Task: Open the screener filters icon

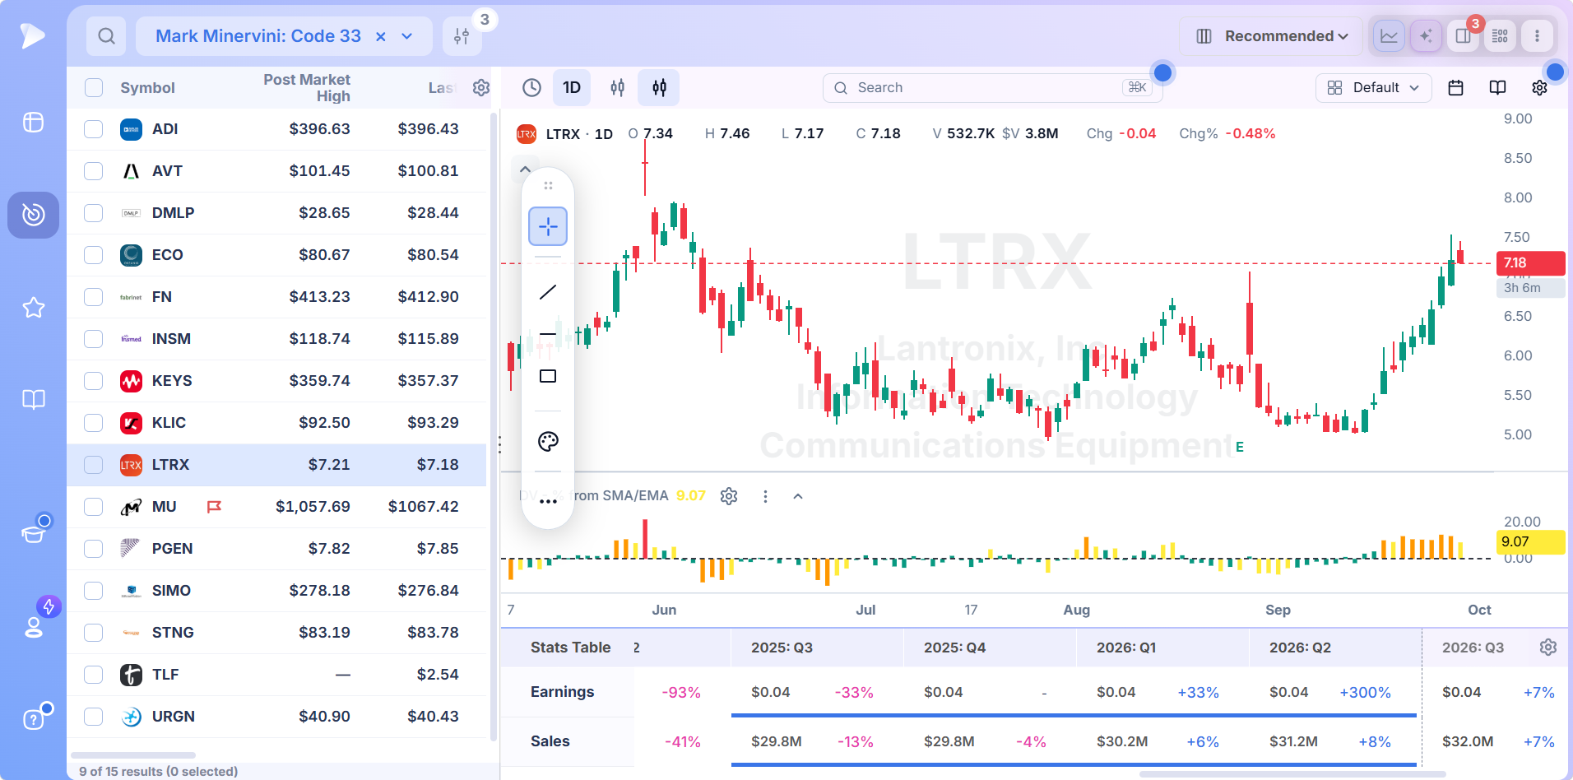Action: (462, 36)
